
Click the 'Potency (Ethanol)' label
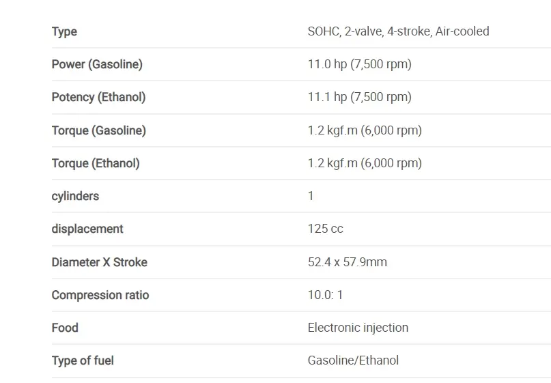pyautogui.click(x=98, y=97)
